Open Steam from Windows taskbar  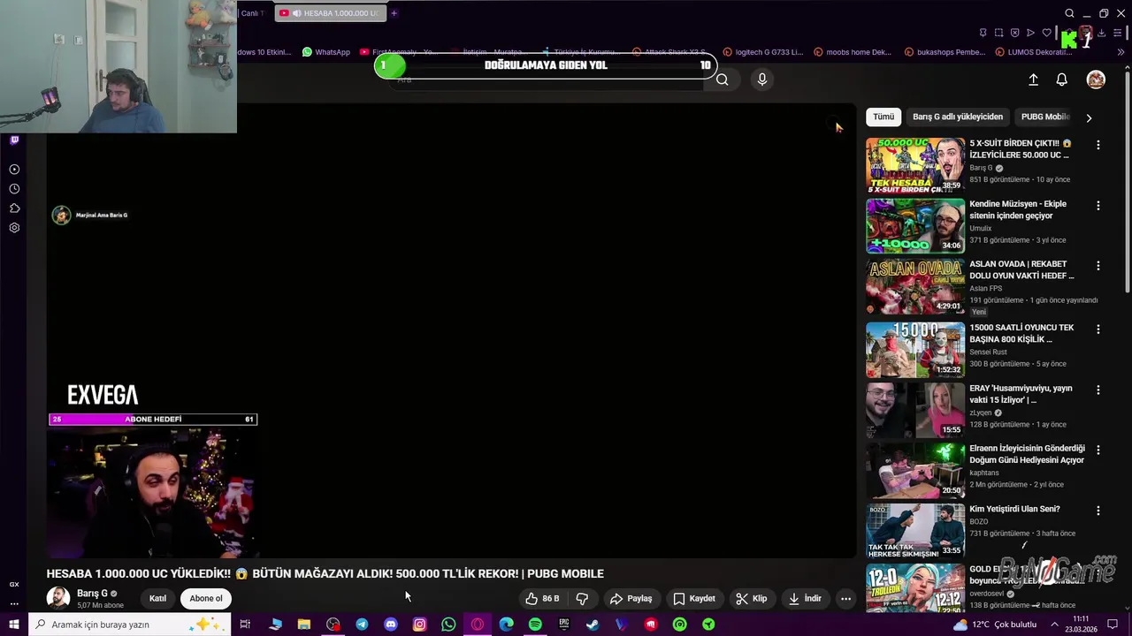pyautogui.click(x=593, y=625)
